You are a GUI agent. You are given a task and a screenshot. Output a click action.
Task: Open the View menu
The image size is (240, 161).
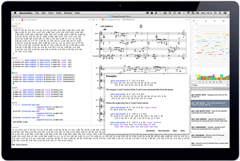(51, 13)
